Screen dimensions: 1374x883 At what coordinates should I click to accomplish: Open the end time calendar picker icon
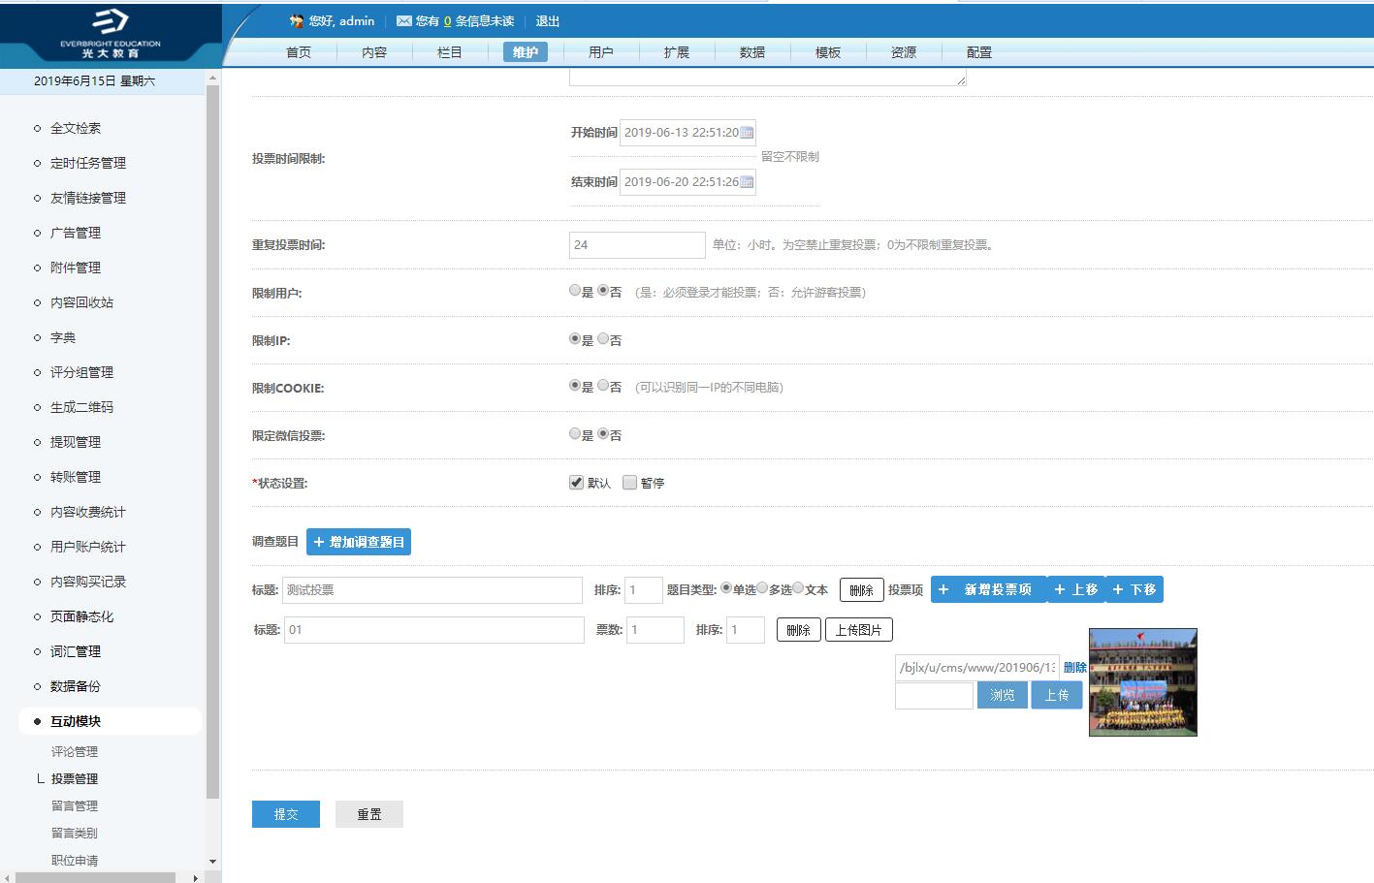coord(747,182)
